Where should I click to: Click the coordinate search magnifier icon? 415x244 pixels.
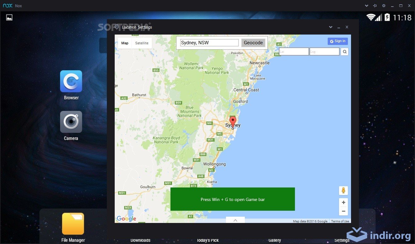[x=344, y=52]
